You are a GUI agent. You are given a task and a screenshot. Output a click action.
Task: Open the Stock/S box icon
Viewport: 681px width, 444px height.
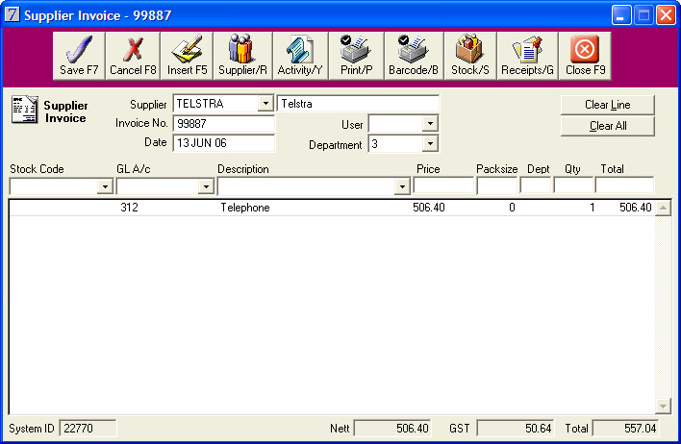(469, 49)
